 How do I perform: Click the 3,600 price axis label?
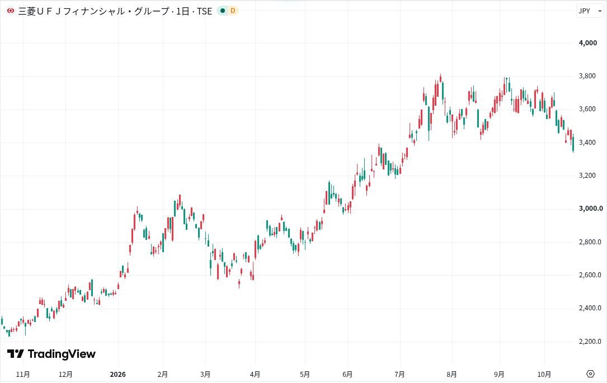click(x=587, y=109)
